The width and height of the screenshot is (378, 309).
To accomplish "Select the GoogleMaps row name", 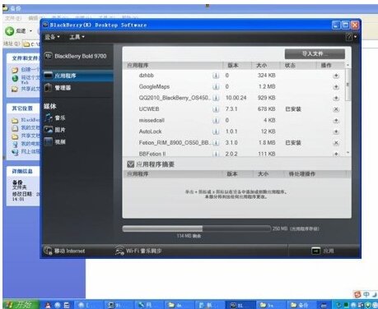I will coord(154,87).
